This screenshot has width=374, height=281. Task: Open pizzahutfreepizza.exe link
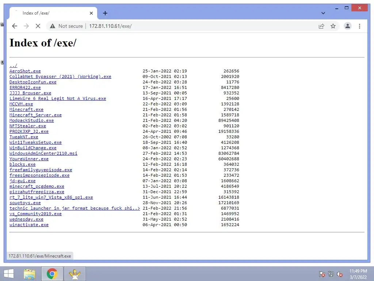(37, 192)
